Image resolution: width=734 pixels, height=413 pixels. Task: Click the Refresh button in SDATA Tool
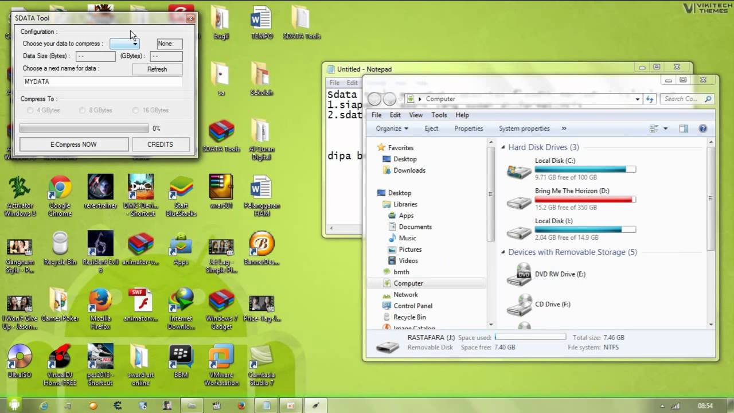coord(157,69)
